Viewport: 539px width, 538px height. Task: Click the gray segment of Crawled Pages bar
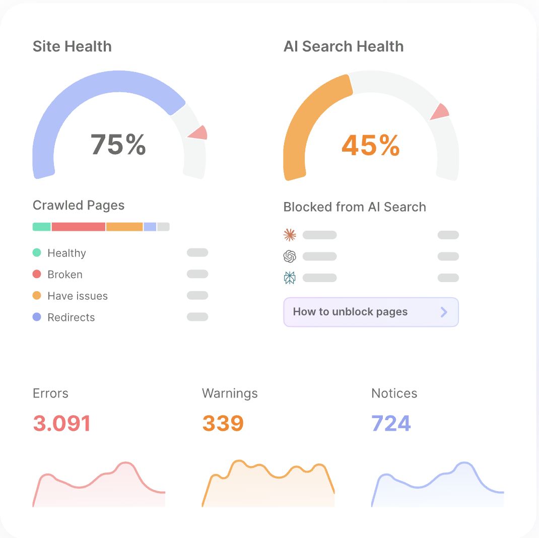pos(163,227)
